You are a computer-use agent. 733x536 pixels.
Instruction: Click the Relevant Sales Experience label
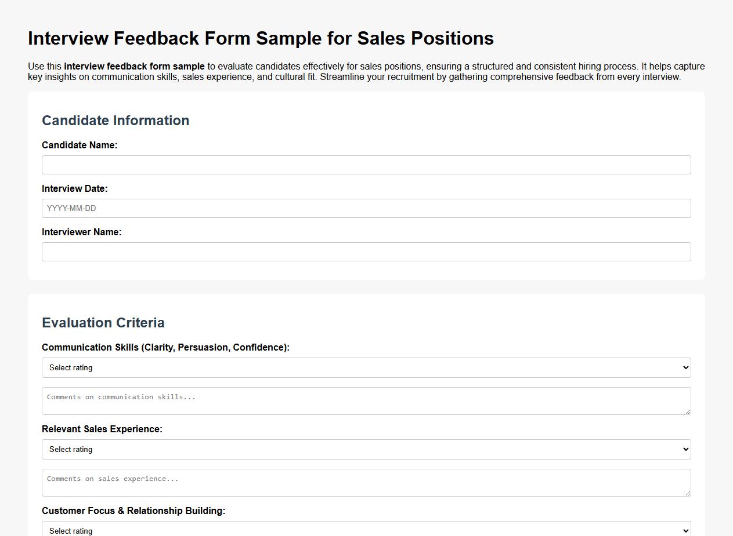click(102, 429)
